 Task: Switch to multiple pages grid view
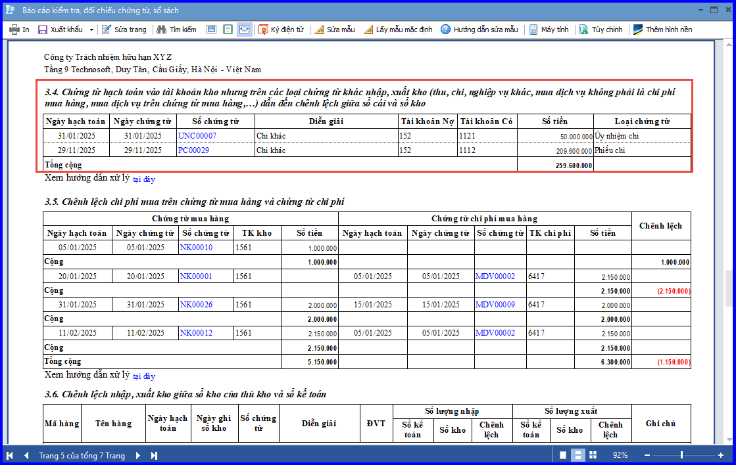coord(593,455)
